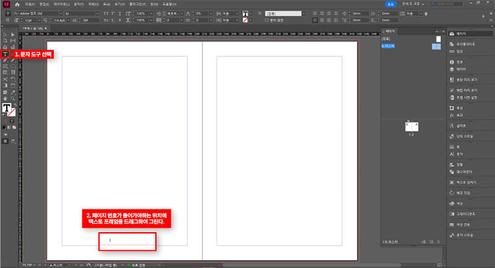This screenshot has width=495, height=268.
Task: Click the Stroke none swatch in toolbox
Action: pos(12,112)
